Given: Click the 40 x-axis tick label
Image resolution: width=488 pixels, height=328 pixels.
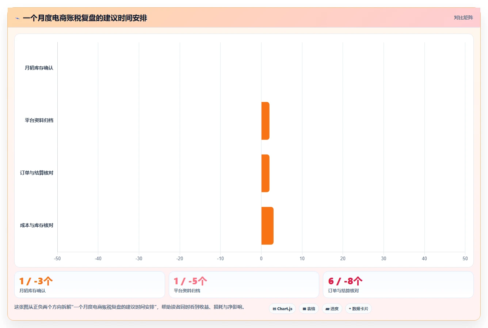Looking at the screenshot, I should coord(424,258).
